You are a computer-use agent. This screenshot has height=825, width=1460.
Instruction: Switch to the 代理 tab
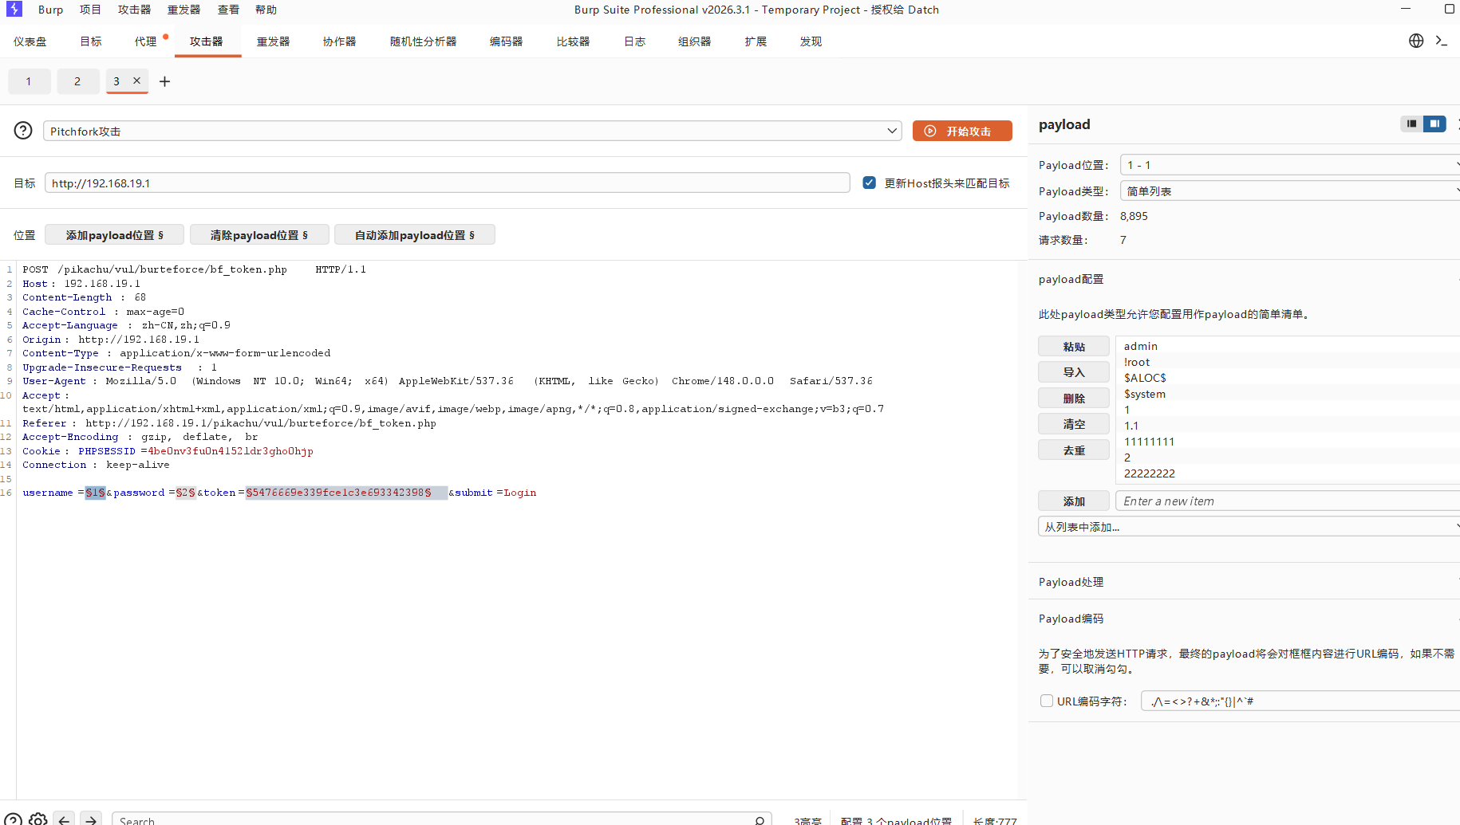(x=146, y=41)
